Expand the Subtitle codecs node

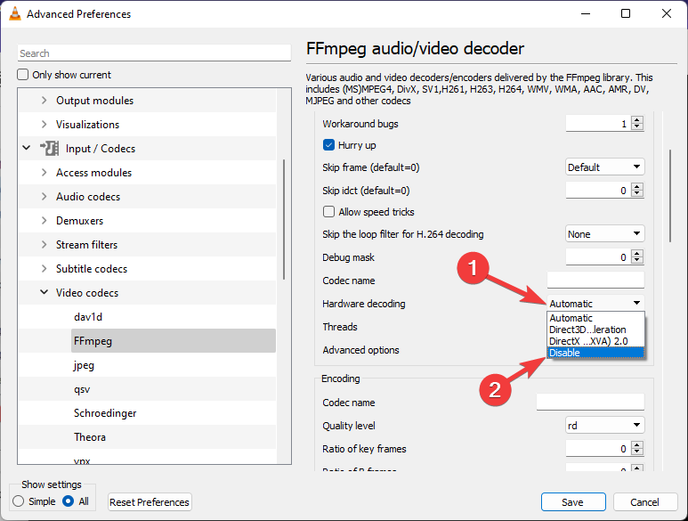(x=44, y=269)
